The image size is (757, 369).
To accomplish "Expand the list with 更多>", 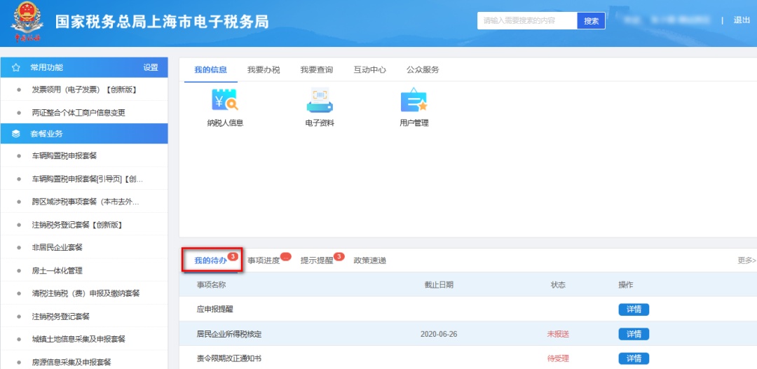I will point(746,260).
